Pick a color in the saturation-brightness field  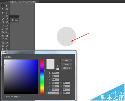[21, 76]
